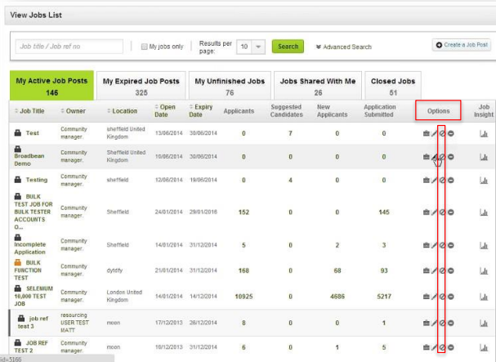Open job ref test 3 link
This screenshot has width=496, height=362.
pos(33,323)
